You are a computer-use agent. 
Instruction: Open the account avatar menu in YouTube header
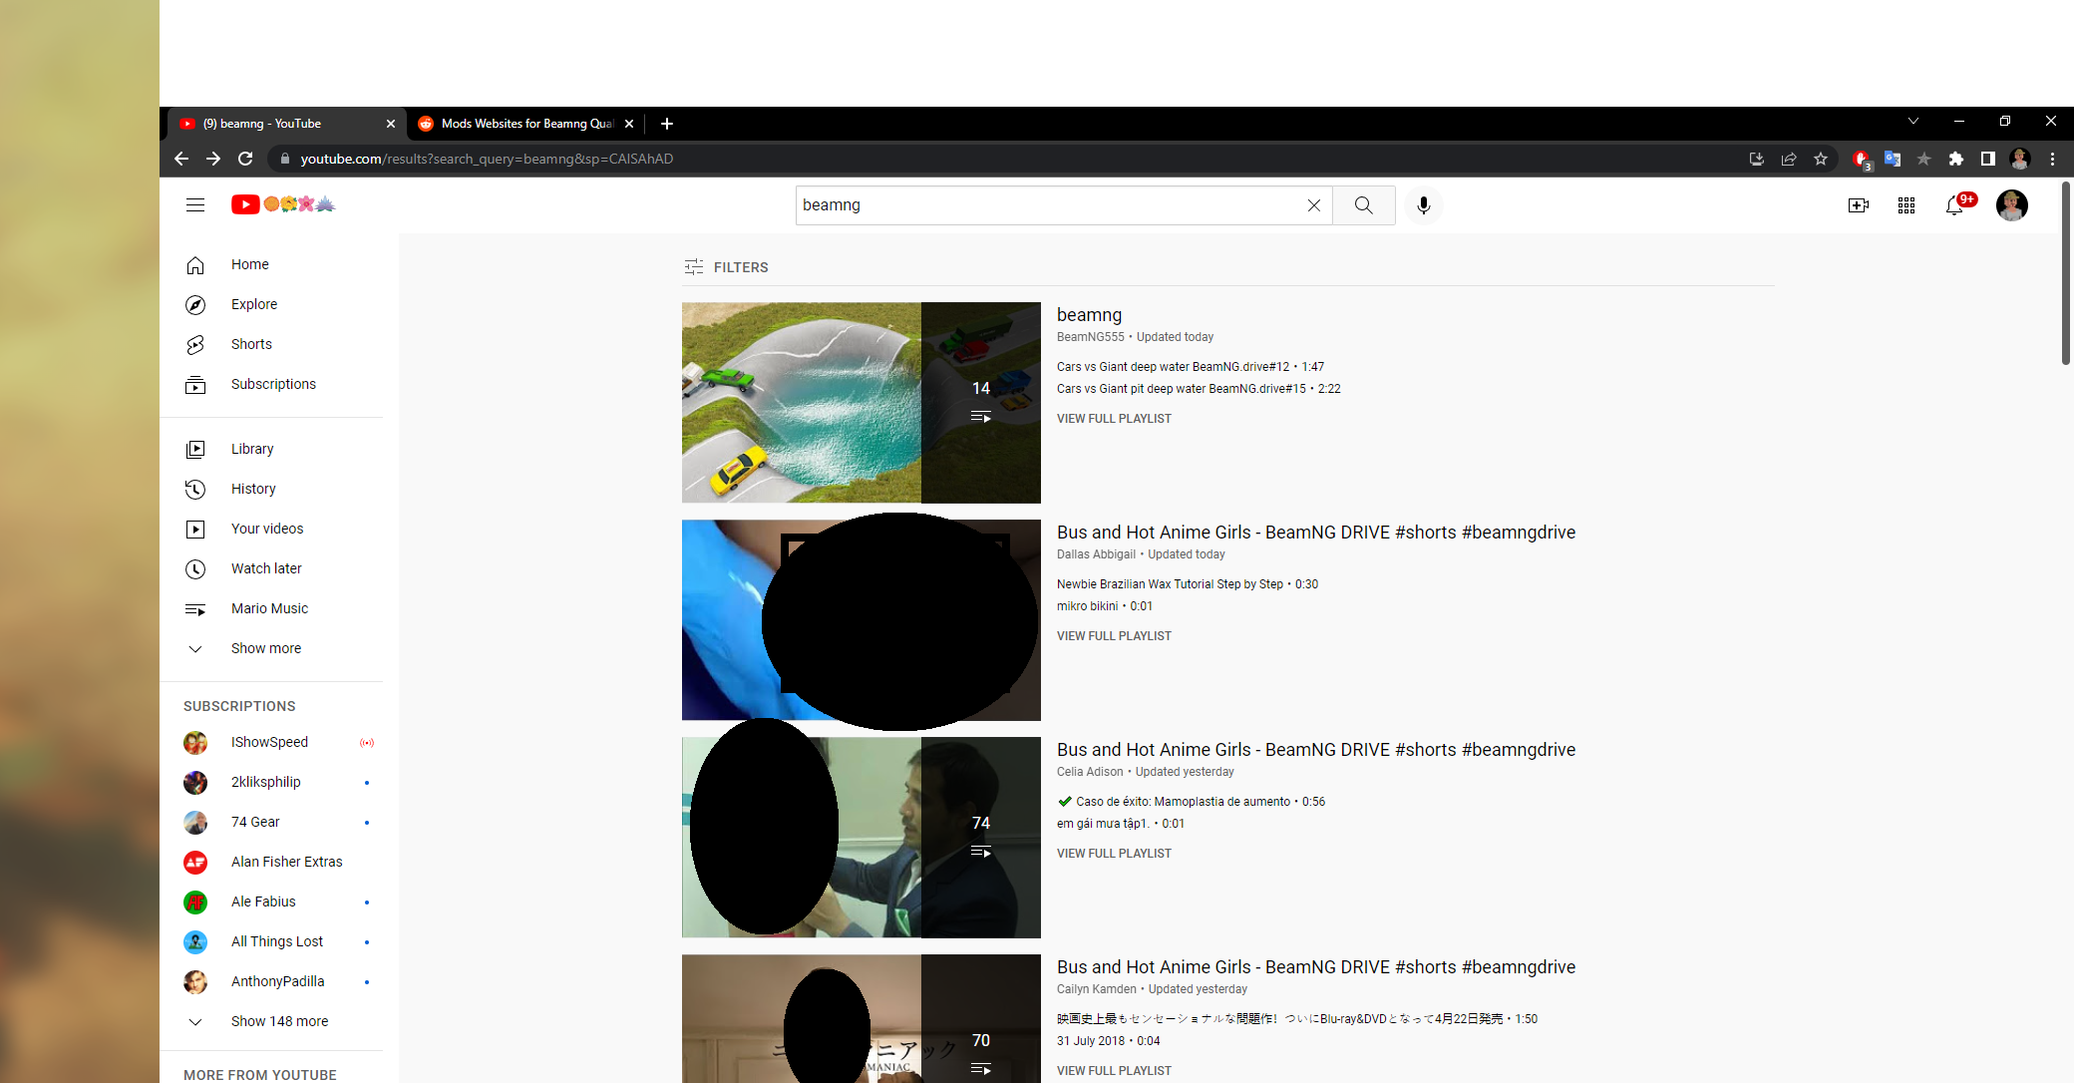(2012, 205)
